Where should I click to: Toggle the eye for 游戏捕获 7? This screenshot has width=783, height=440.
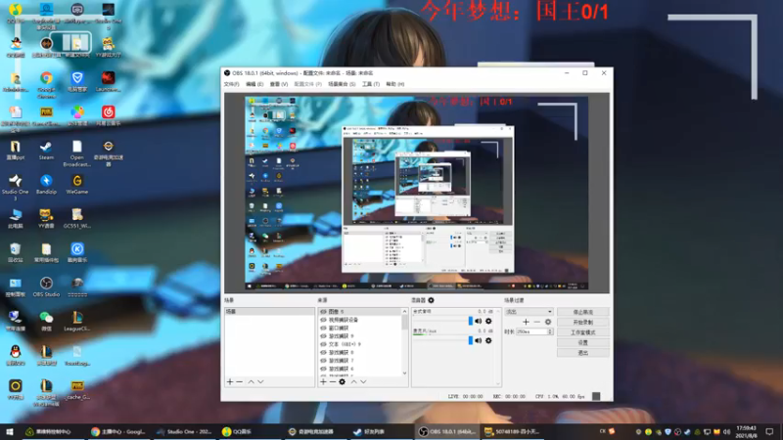[323, 360]
